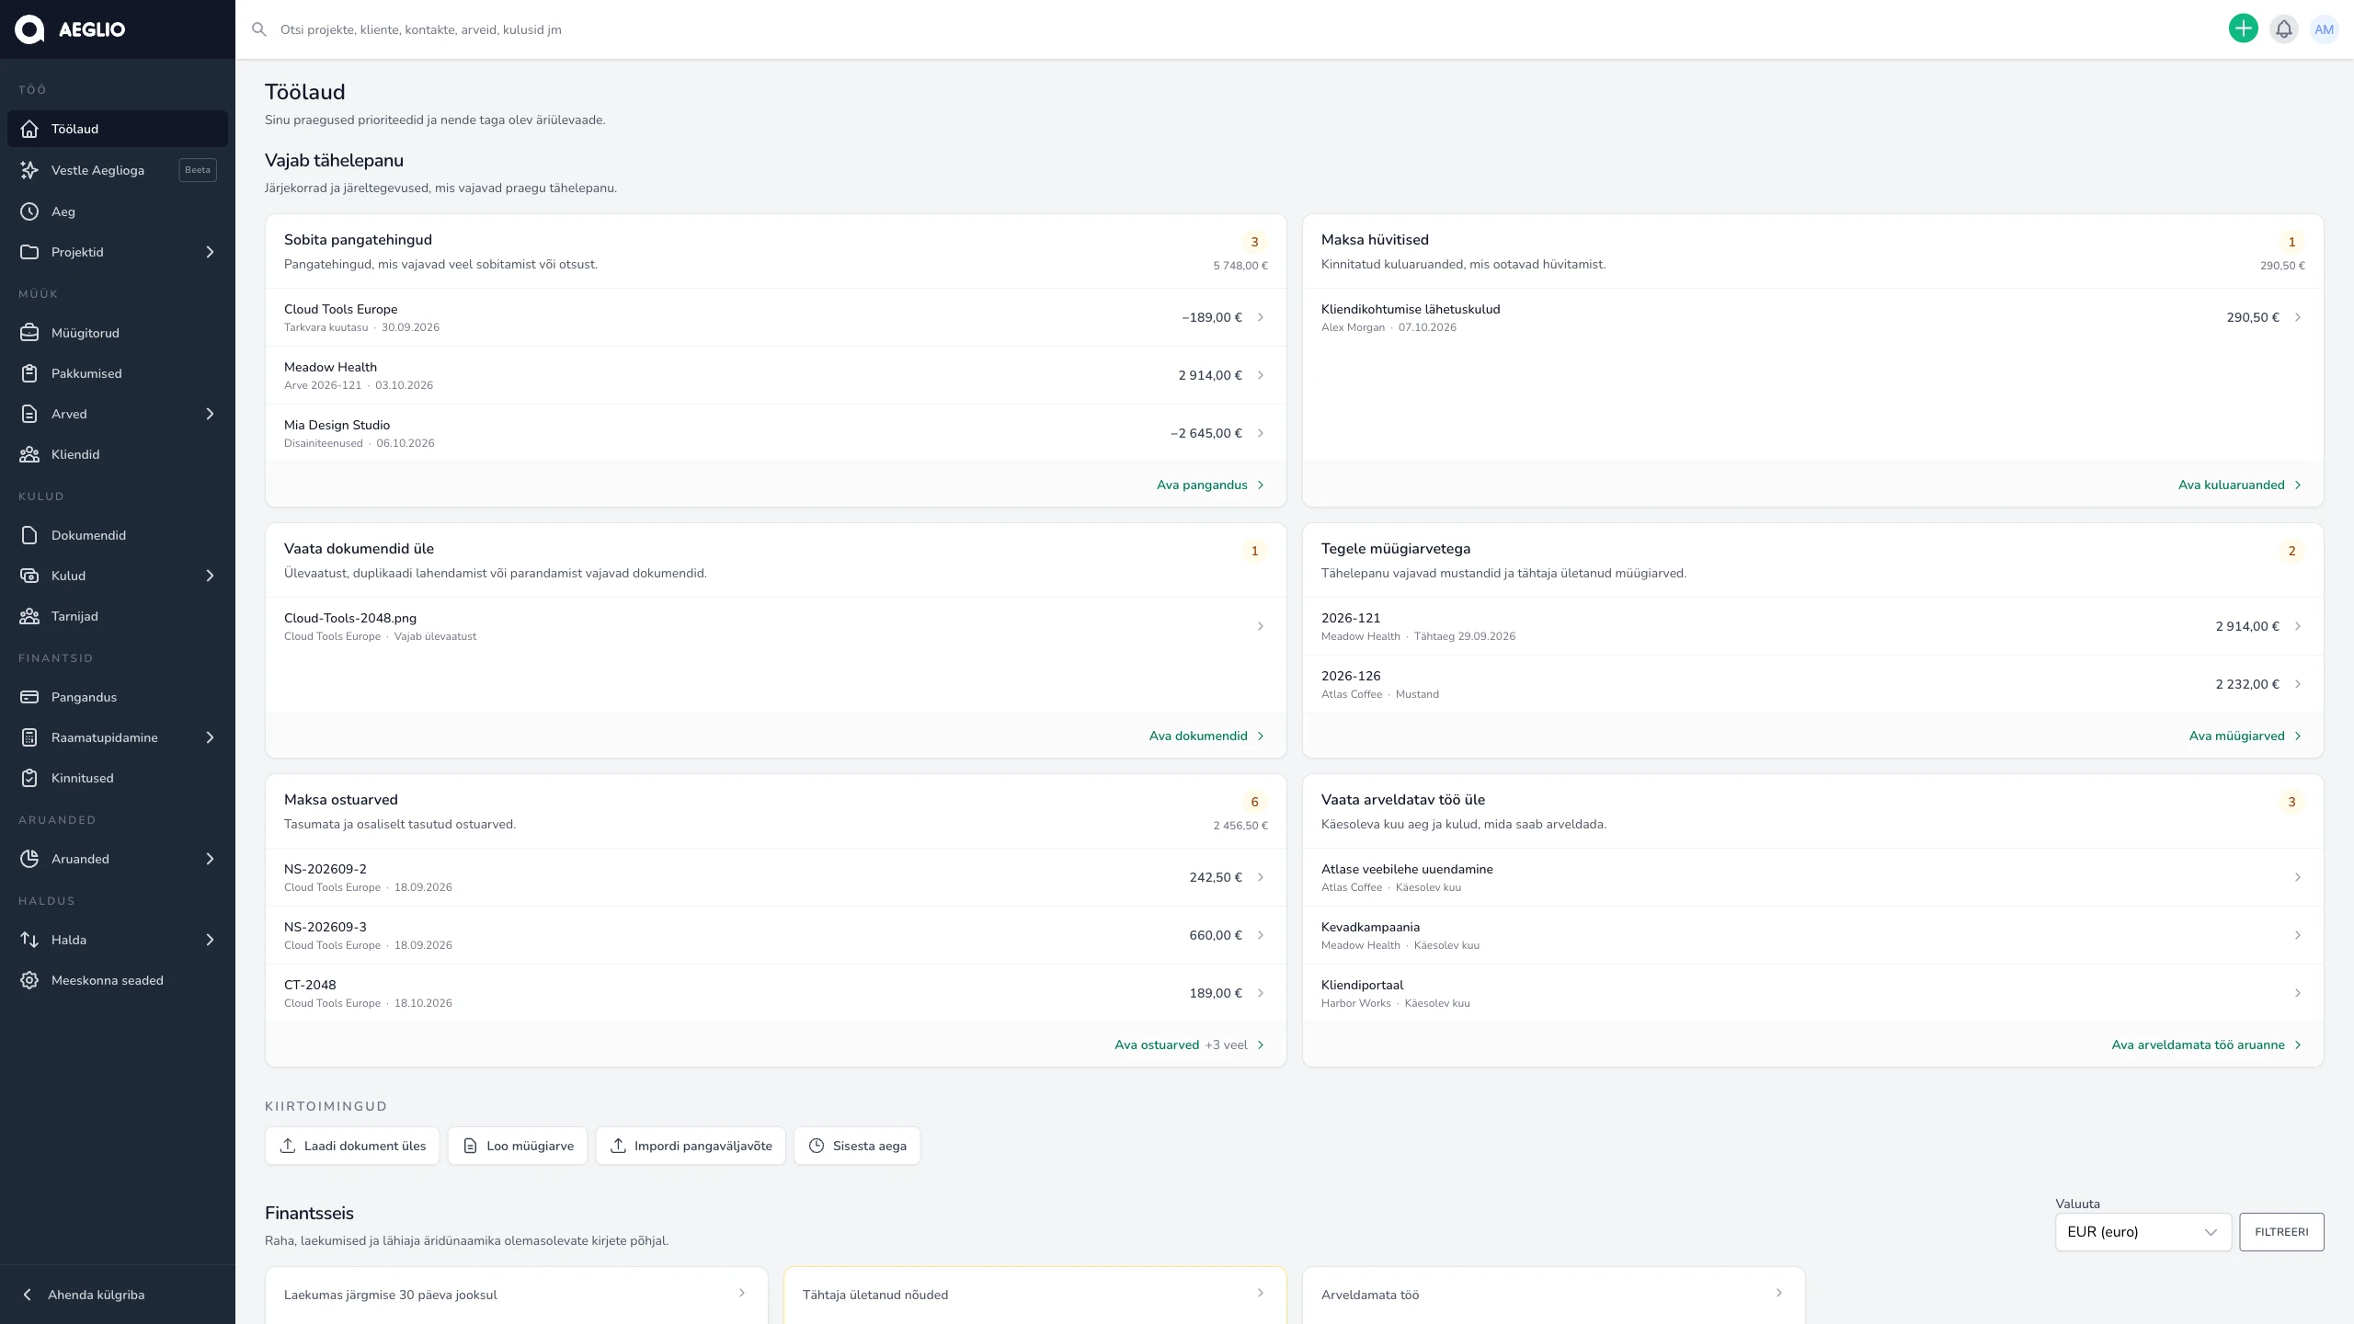The height and width of the screenshot is (1324, 2354).
Task: Expand the Raamatupidamine submenu chevron
Action: 210,737
